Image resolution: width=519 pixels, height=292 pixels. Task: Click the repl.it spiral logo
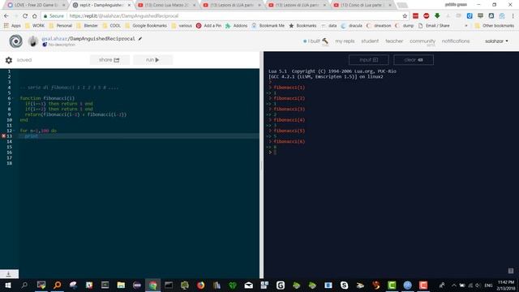pyautogui.click(x=15, y=41)
